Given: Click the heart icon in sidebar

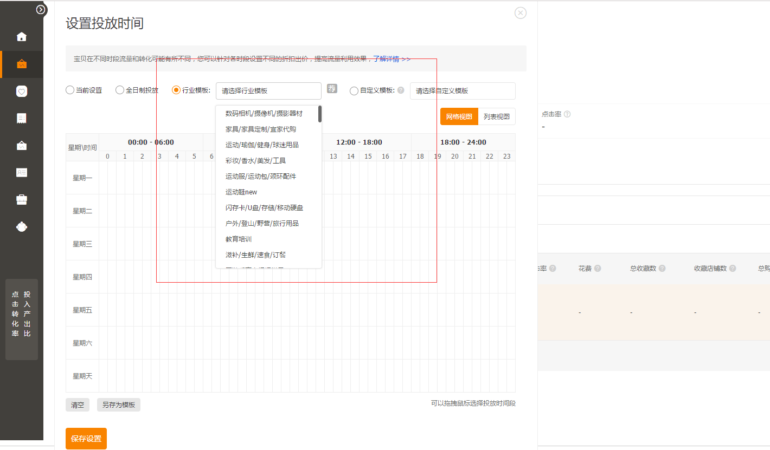Looking at the screenshot, I should [x=22, y=92].
